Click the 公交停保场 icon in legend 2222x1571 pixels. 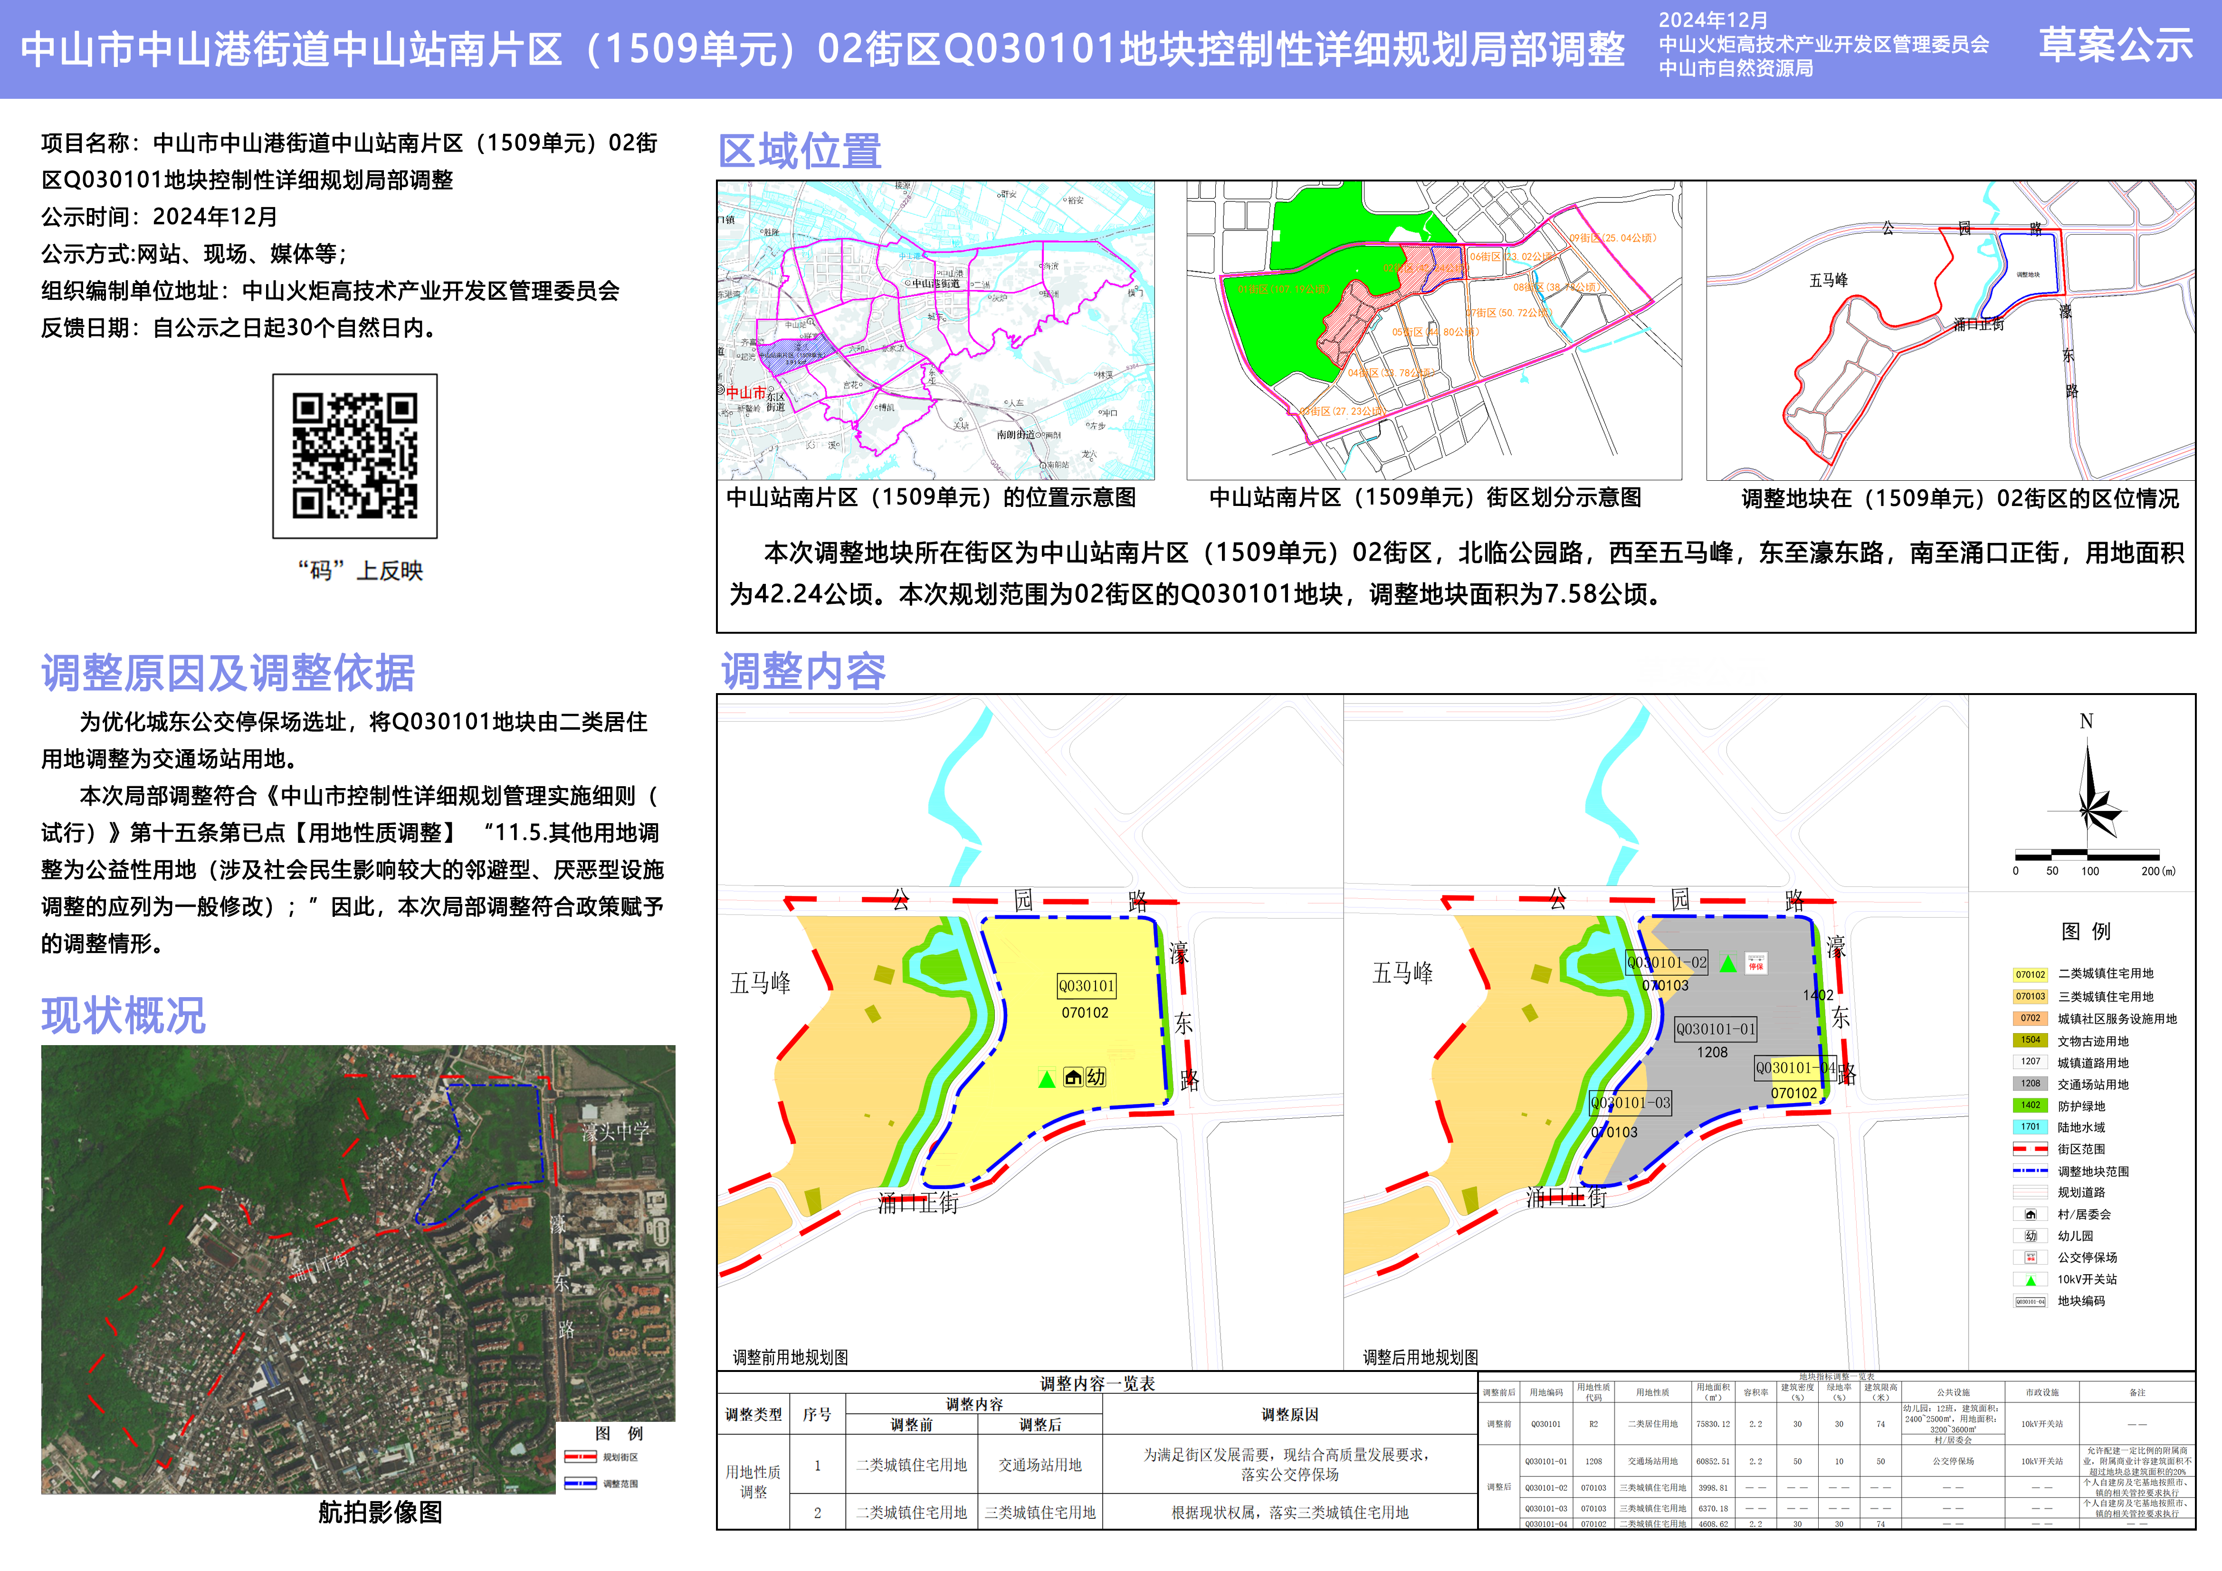pyautogui.click(x=2031, y=1257)
